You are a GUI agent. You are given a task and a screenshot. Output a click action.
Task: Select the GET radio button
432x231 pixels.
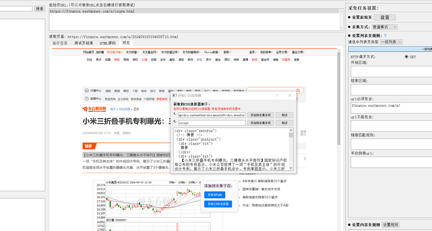[407, 57]
